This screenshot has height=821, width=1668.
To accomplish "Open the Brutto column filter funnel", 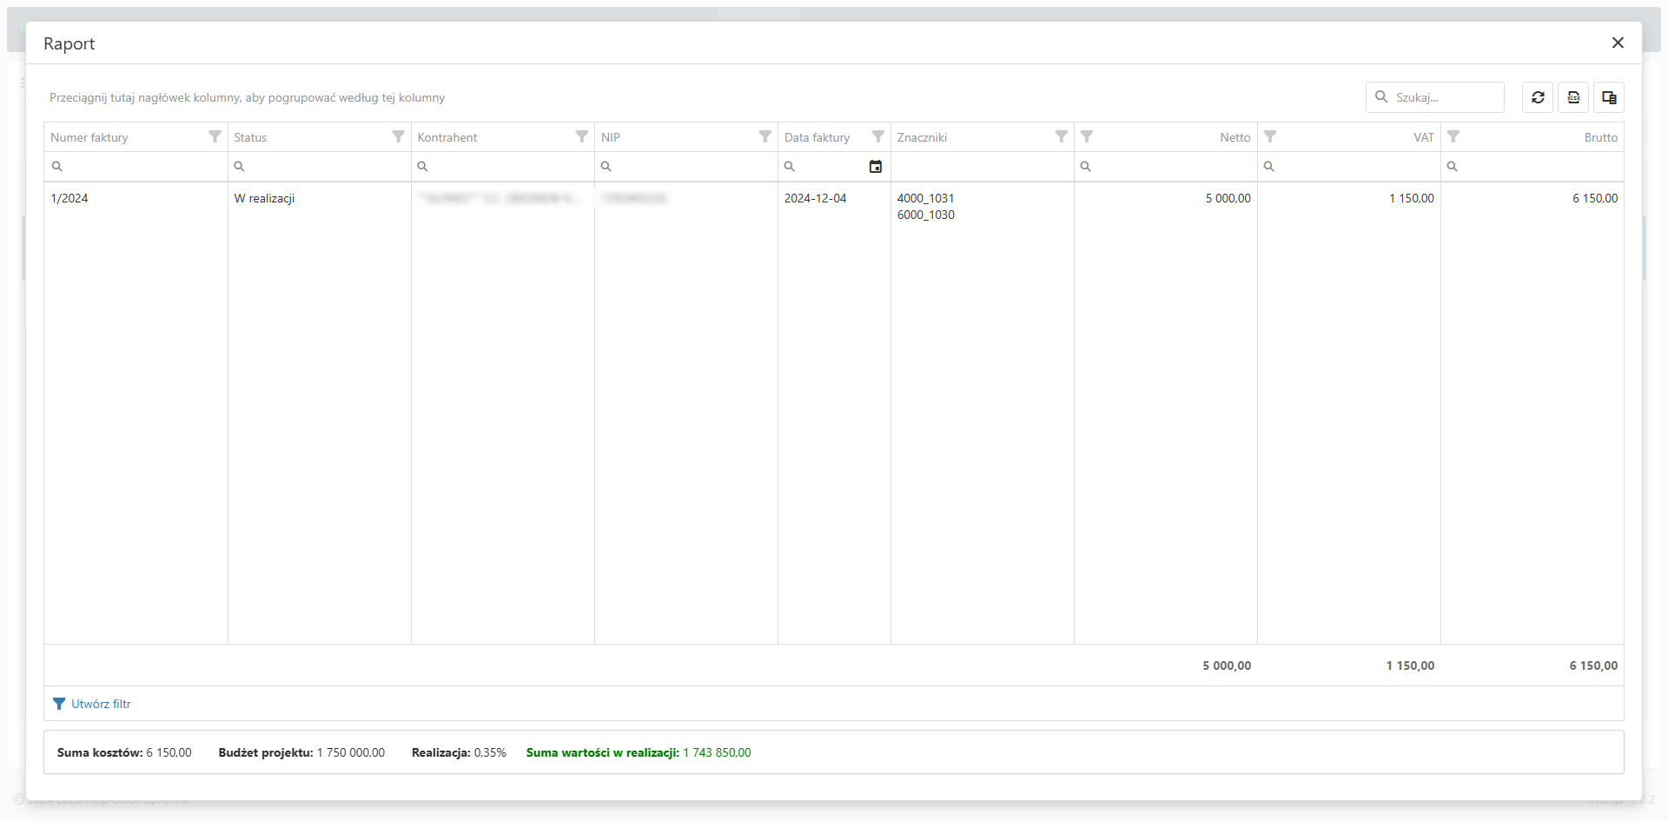I will (x=1453, y=136).
